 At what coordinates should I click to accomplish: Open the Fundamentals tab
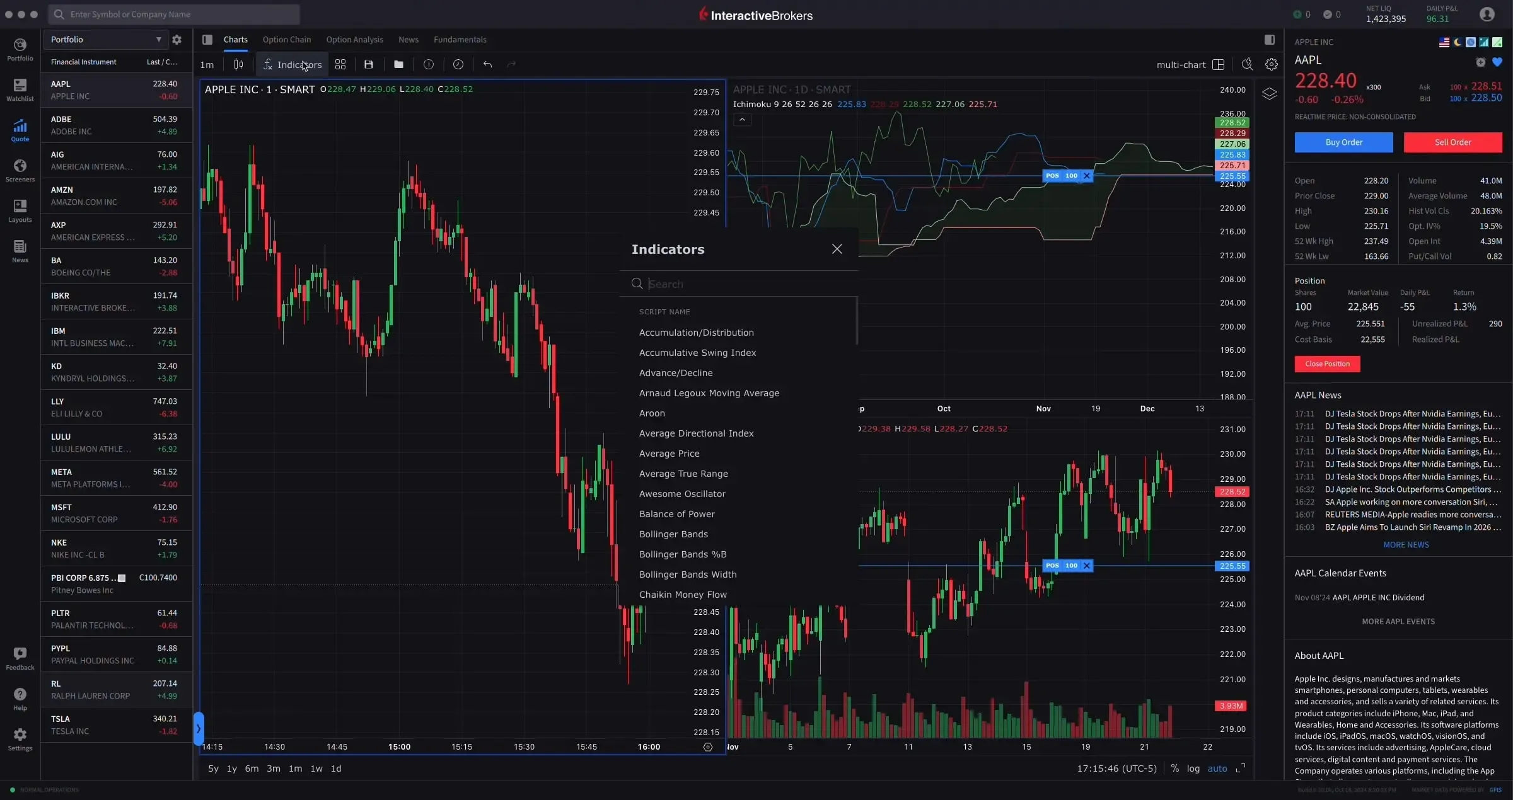pyautogui.click(x=460, y=39)
